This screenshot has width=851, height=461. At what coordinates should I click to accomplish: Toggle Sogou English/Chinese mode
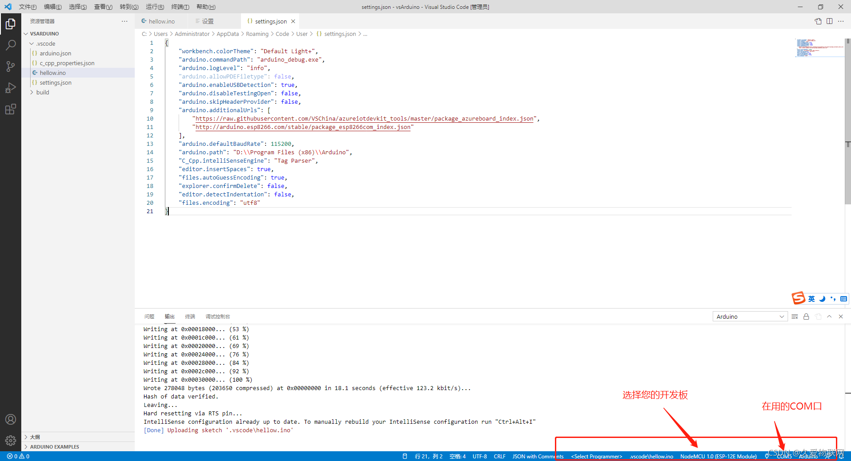[812, 299]
